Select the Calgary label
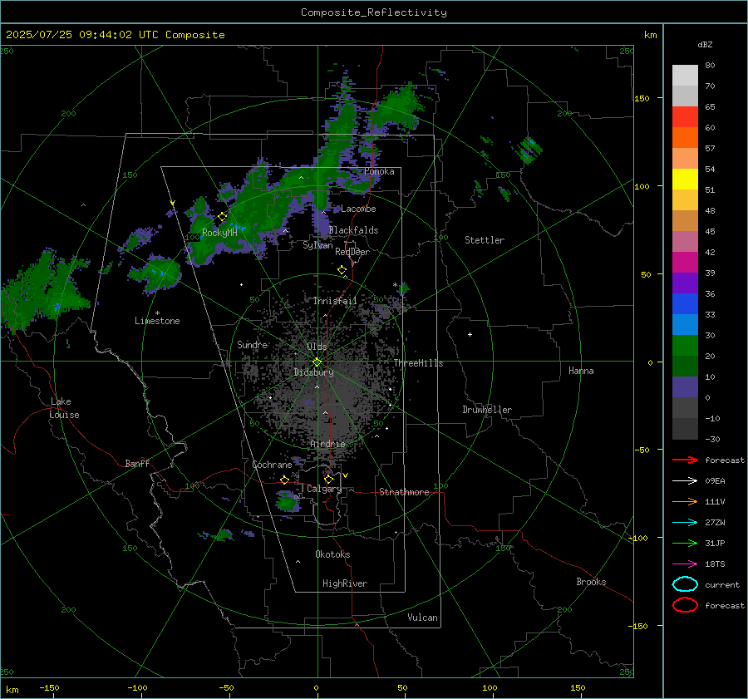748x699 pixels. click(324, 489)
